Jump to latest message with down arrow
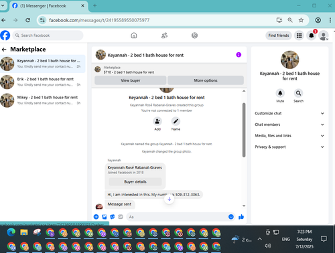 (x=169, y=199)
